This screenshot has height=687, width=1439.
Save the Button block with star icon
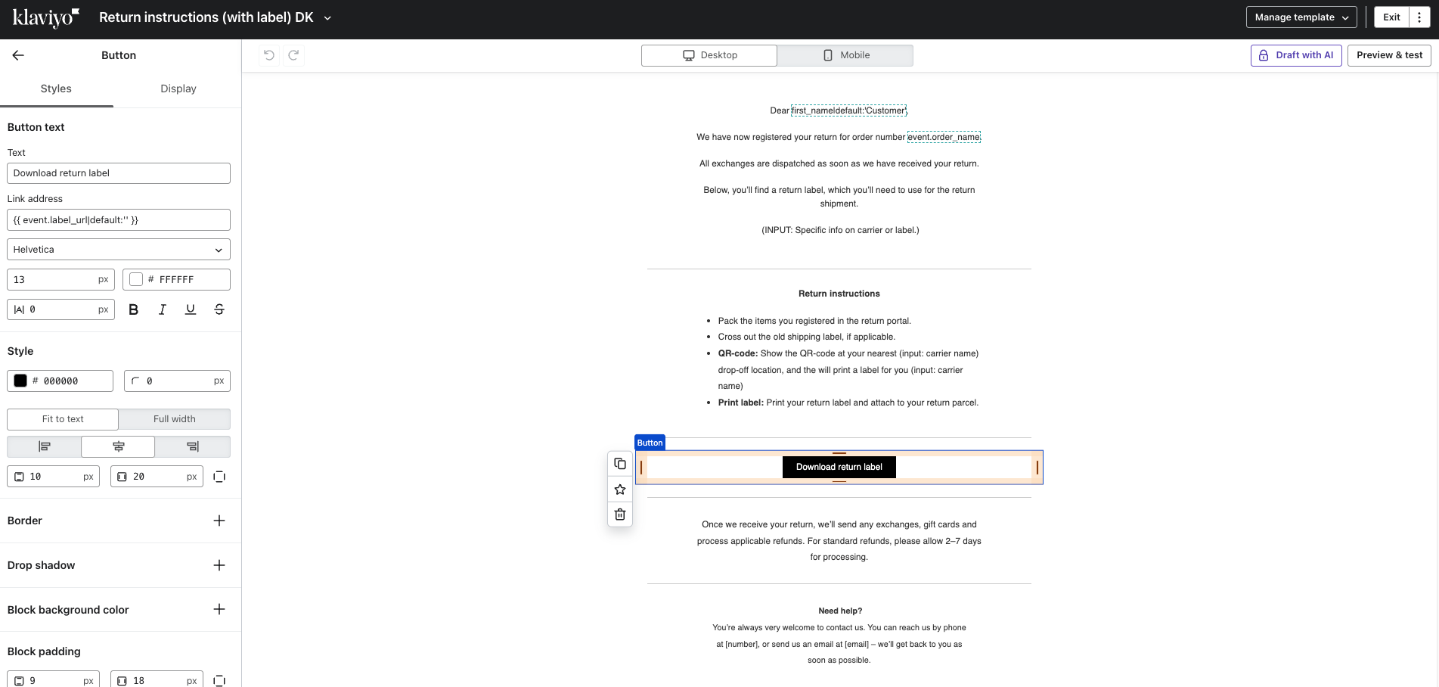pos(620,490)
